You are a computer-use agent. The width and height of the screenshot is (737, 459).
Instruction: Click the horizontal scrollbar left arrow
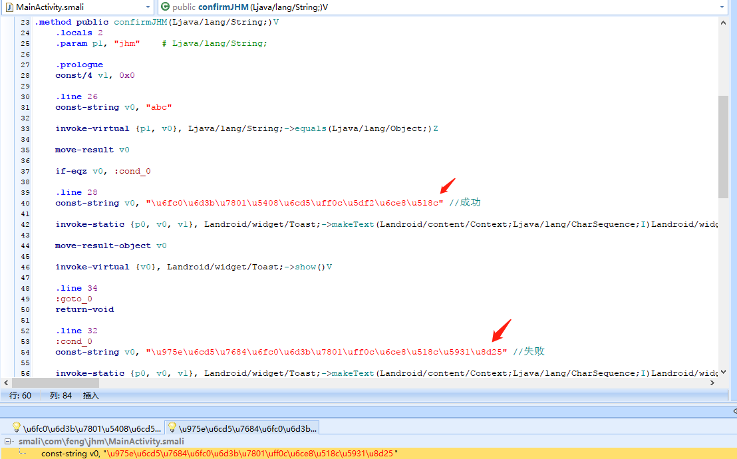(x=5, y=382)
